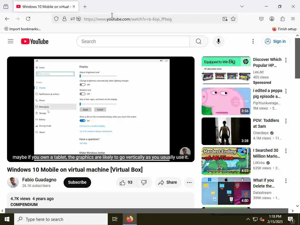Click the COMPENDIUM description text
The image size is (300, 225).
[24, 204]
